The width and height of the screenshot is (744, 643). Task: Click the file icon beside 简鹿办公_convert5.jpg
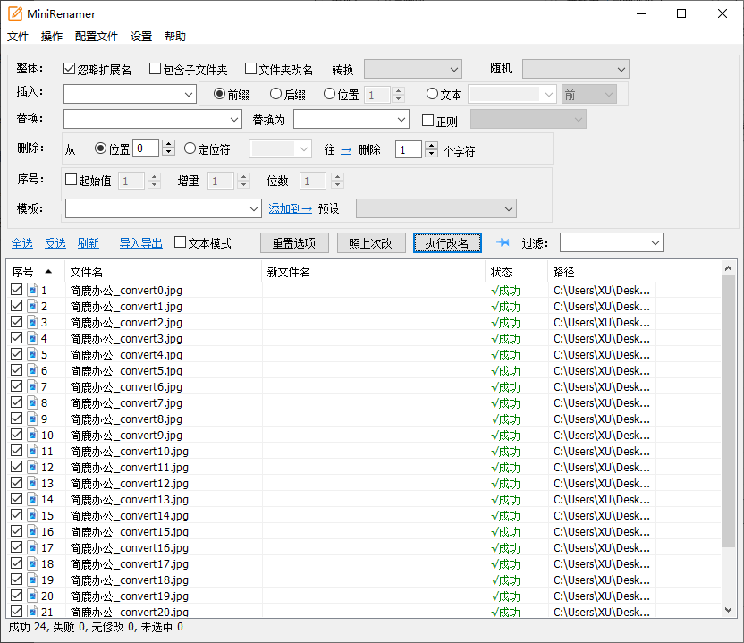pos(31,370)
